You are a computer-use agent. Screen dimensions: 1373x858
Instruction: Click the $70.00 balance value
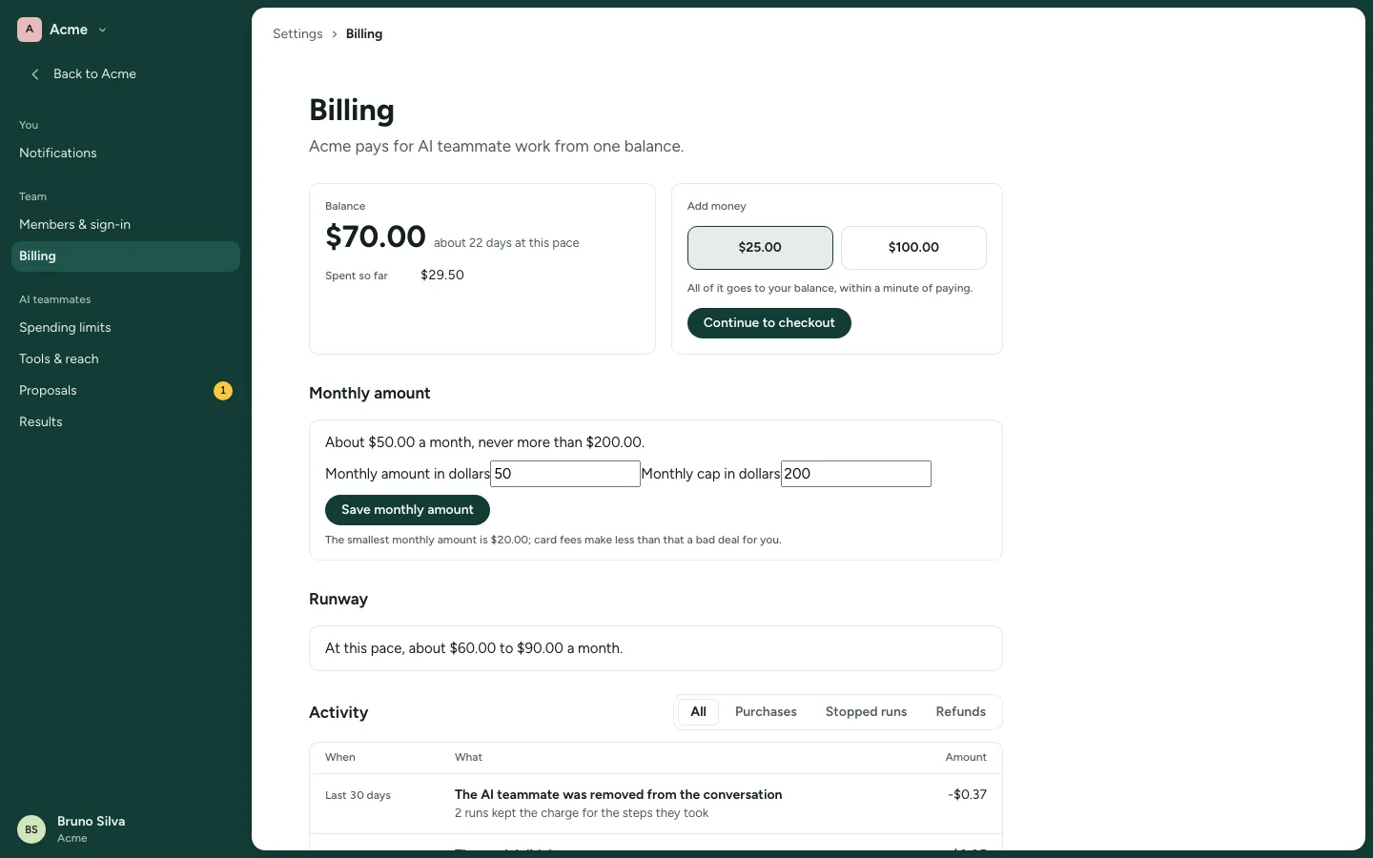376,236
